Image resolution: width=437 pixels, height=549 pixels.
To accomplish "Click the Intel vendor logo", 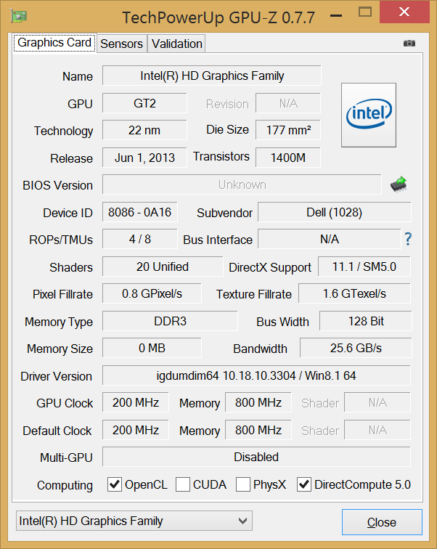I will point(369,115).
